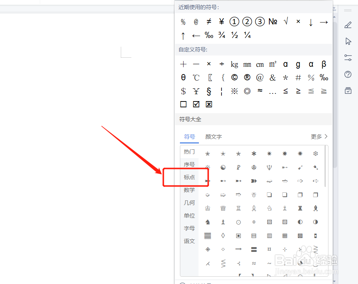
Task: Insert the Ψ trident symbol from grid
Action: pyautogui.click(x=269, y=168)
